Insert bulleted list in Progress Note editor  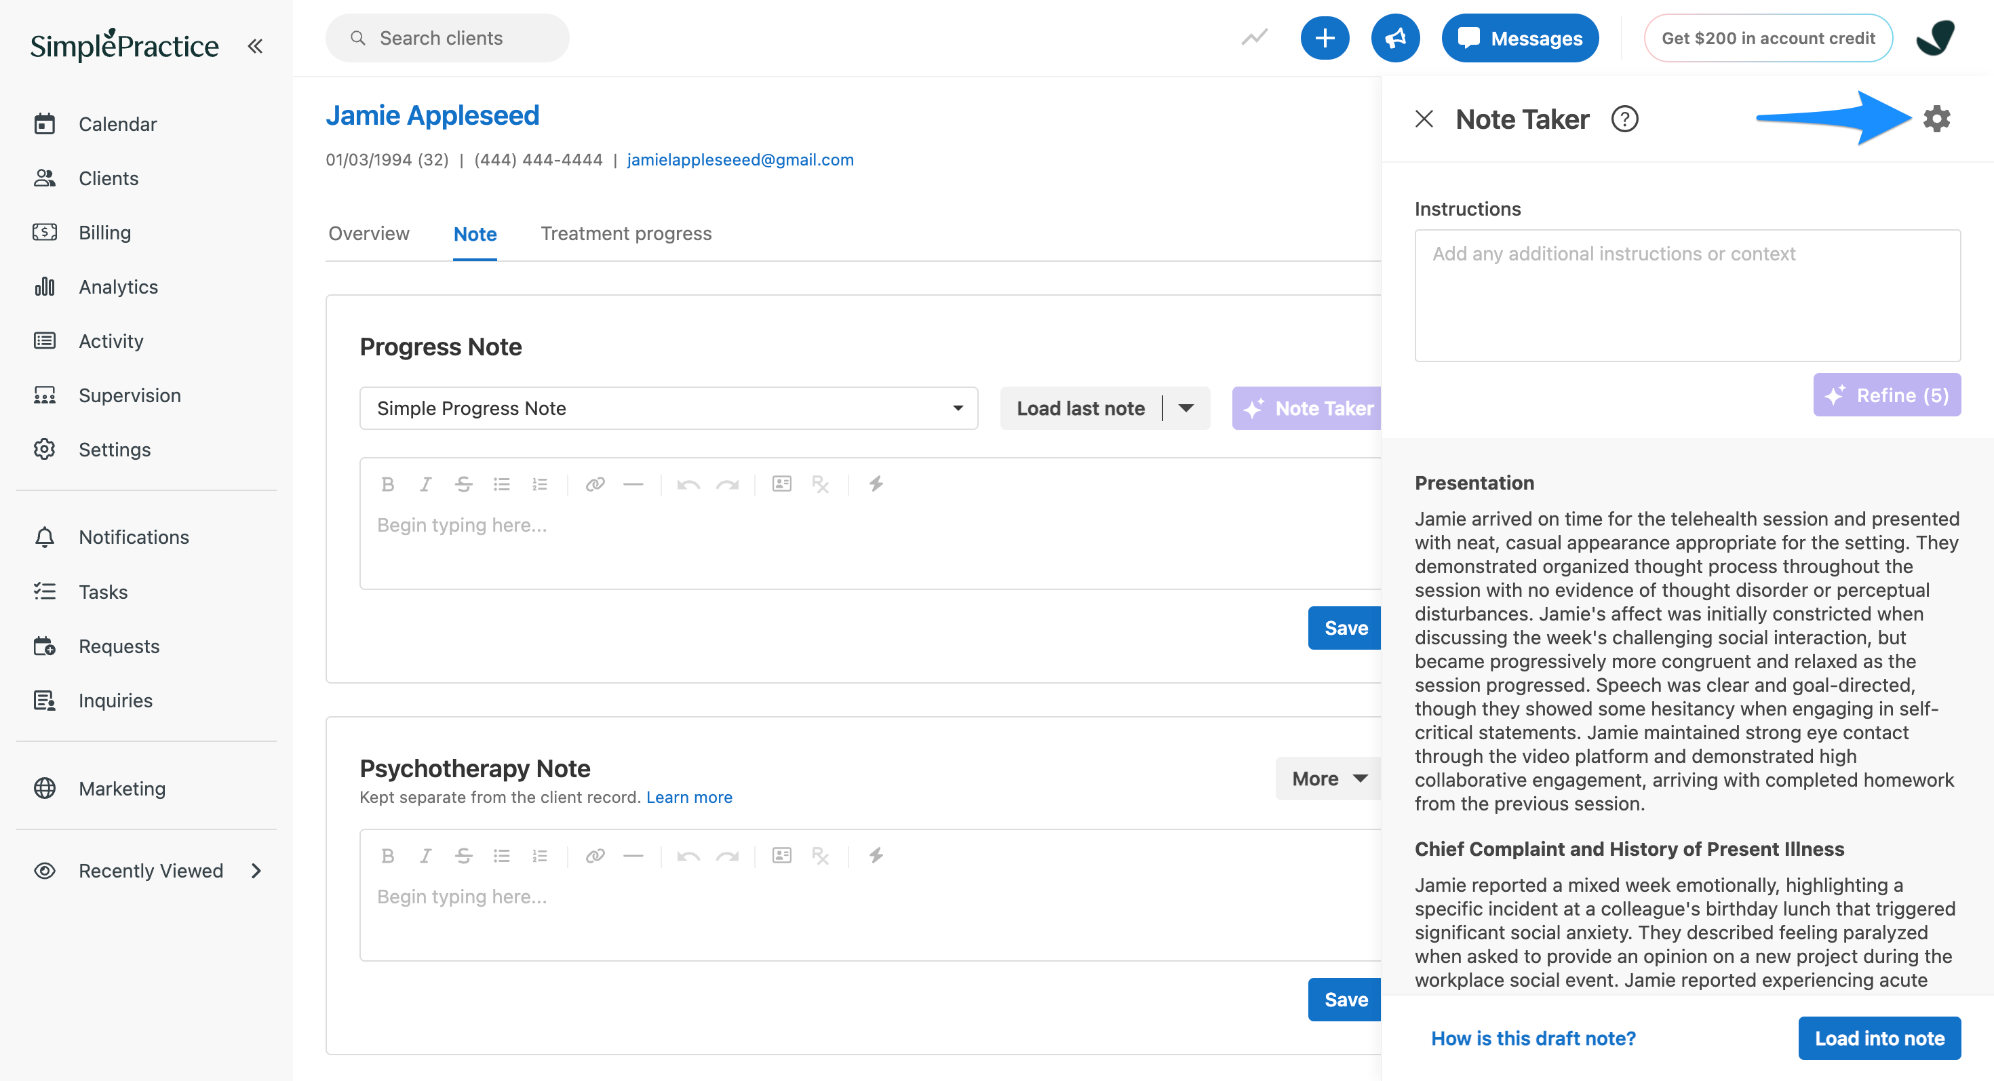coord(502,484)
